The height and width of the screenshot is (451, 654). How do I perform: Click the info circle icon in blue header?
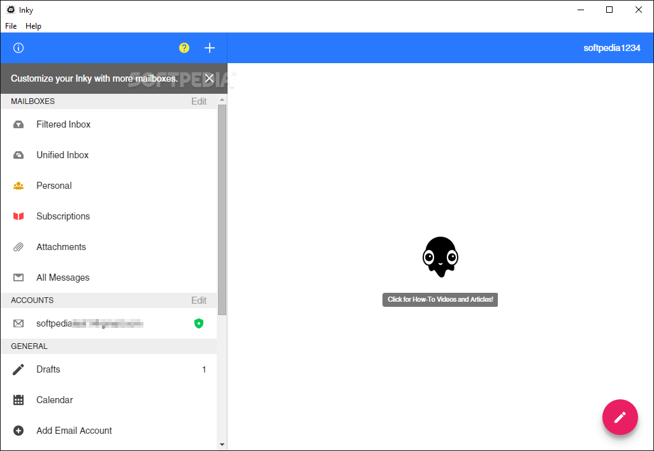click(18, 48)
